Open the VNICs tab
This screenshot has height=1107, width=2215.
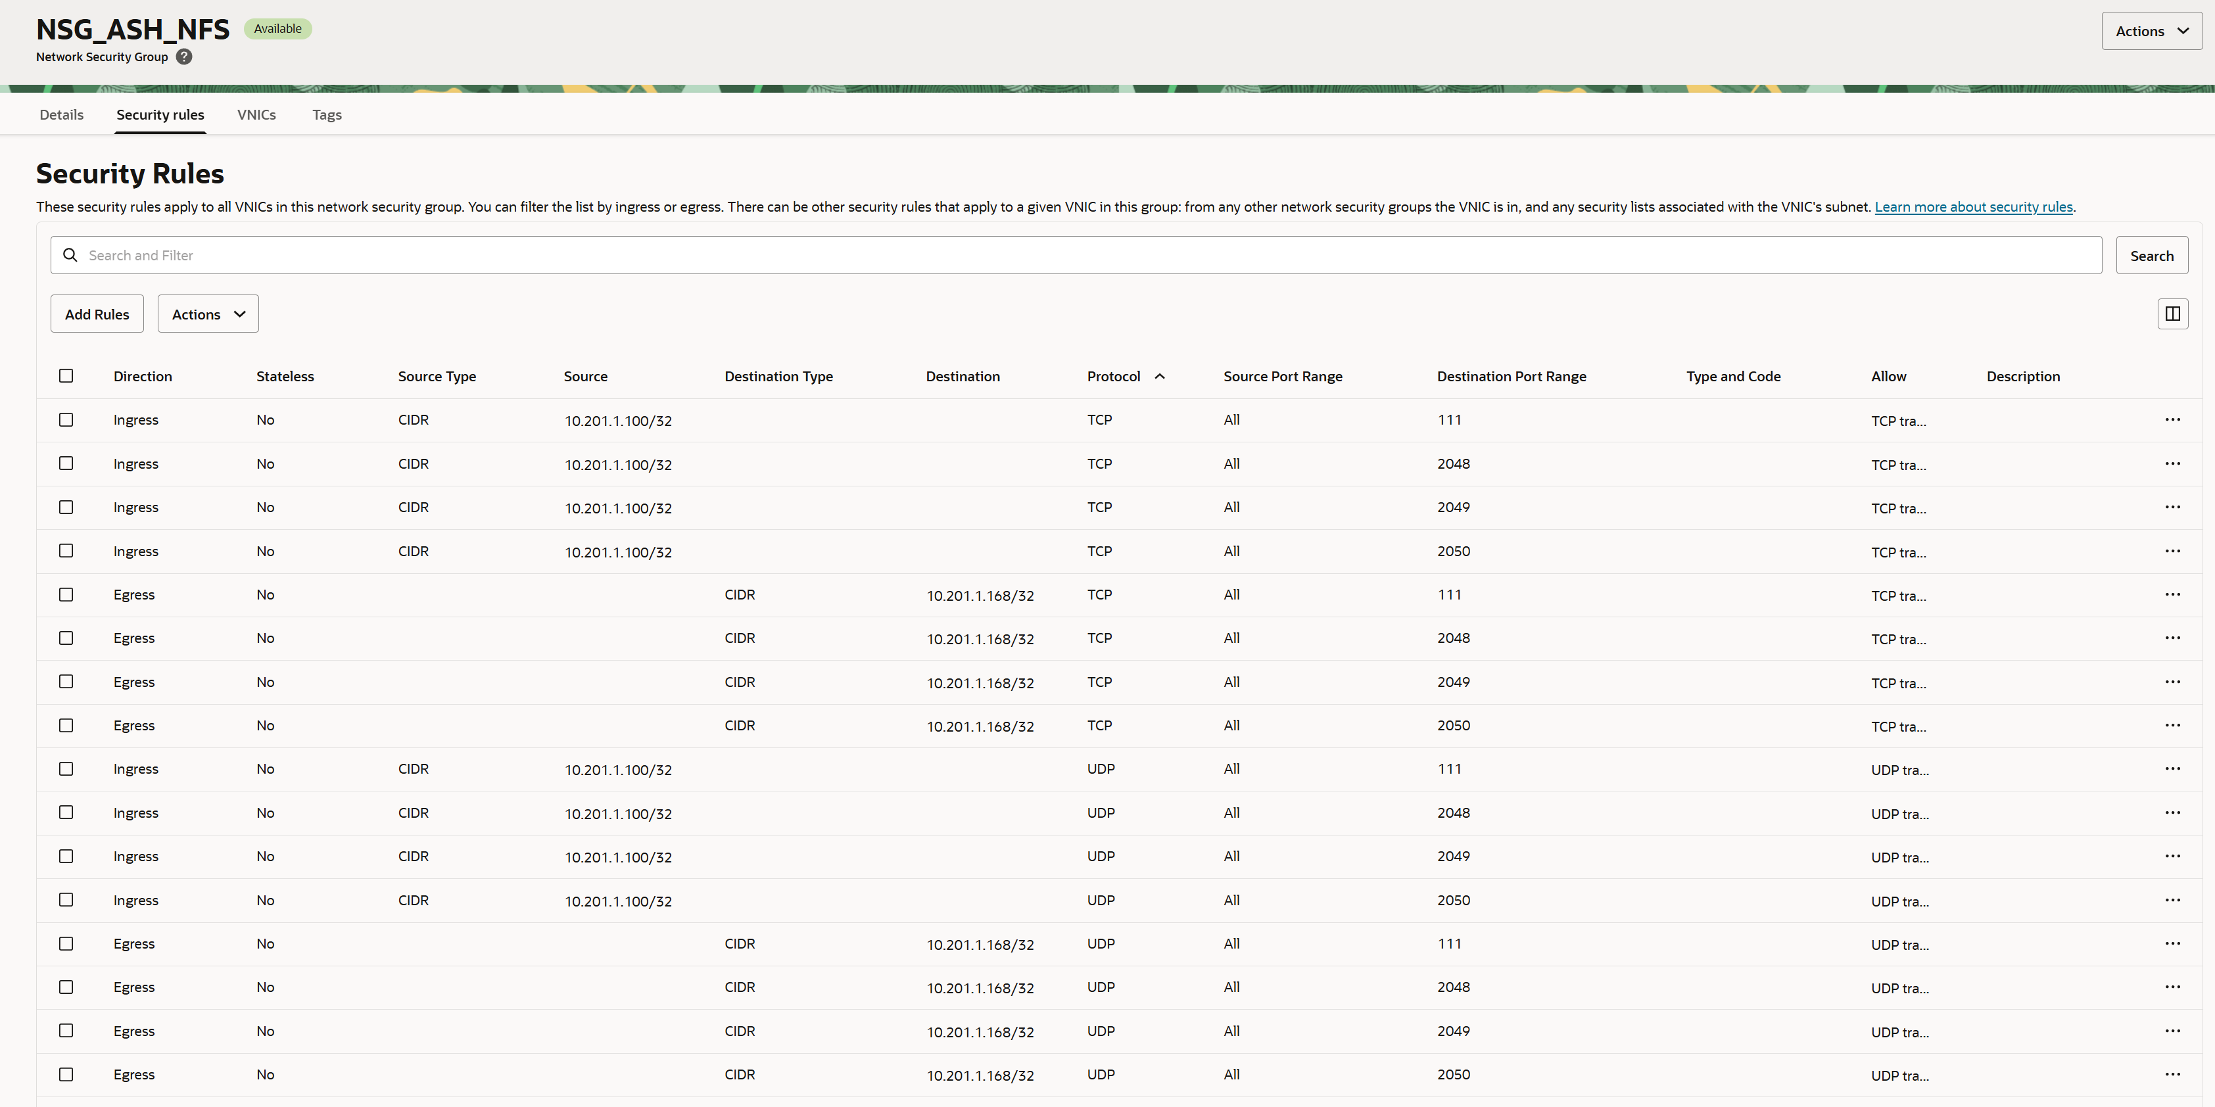pos(256,114)
